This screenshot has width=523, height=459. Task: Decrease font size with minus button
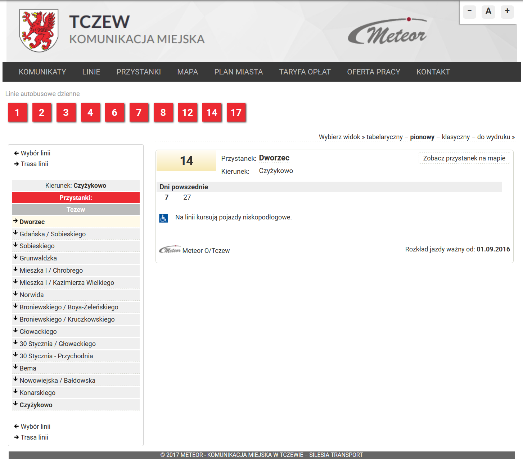click(469, 11)
